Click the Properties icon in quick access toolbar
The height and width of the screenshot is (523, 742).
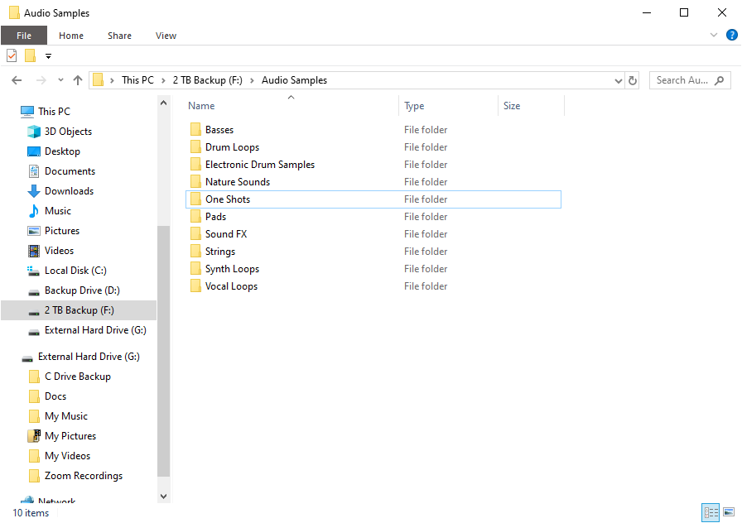pyautogui.click(x=12, y=55)
